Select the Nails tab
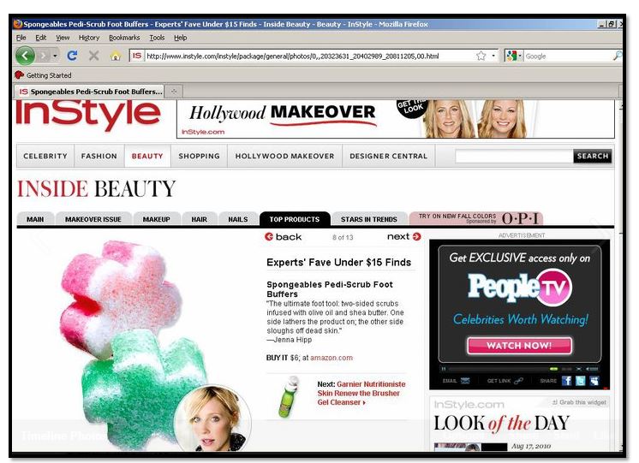The height and width of the screenshot is (463, 639). [x=238, y=219]
